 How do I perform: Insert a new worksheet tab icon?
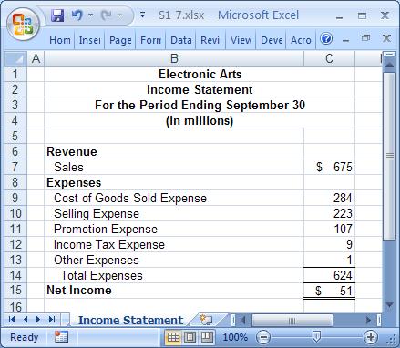pyautogui.click(x=206, y=320)
